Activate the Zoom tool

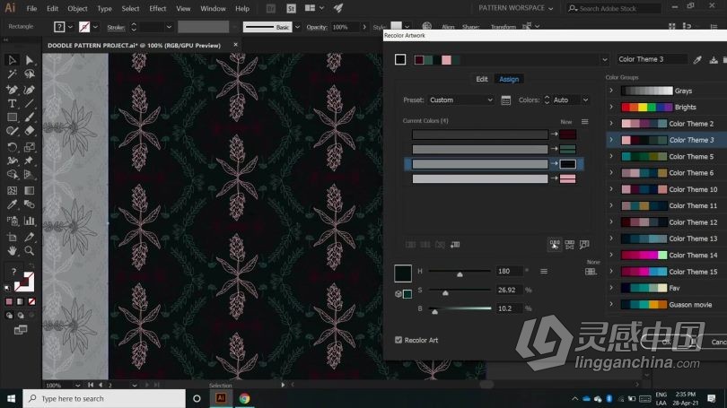tap(29, 250)
